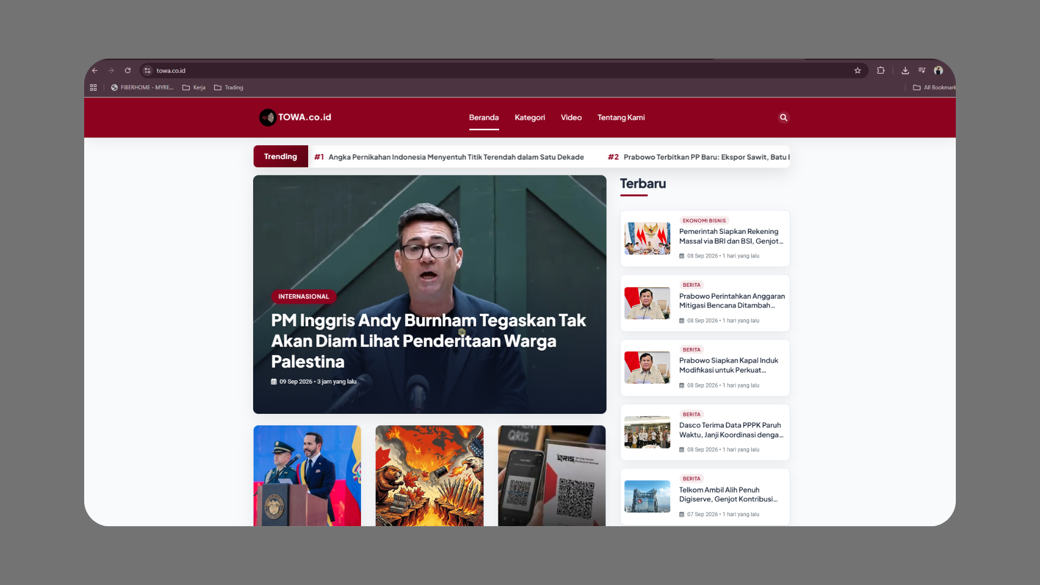Reload the towa.co.id page
The image size is (1040, 585).
[x=128, y=70]
